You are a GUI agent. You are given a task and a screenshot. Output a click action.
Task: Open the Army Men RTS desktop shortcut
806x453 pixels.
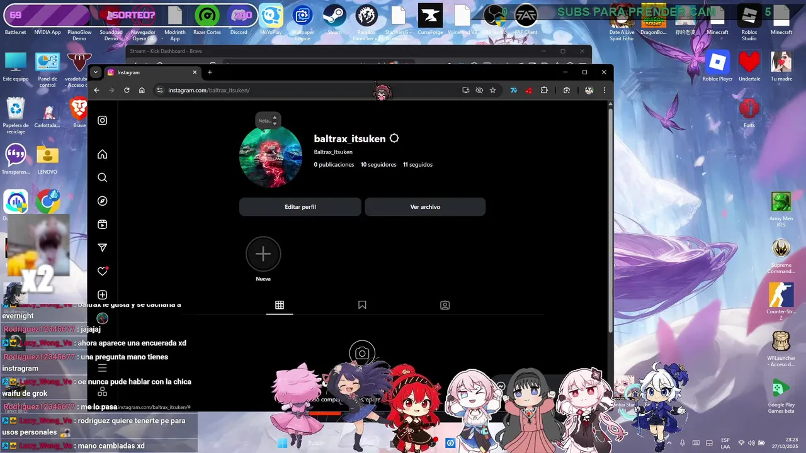coord(781,210)
